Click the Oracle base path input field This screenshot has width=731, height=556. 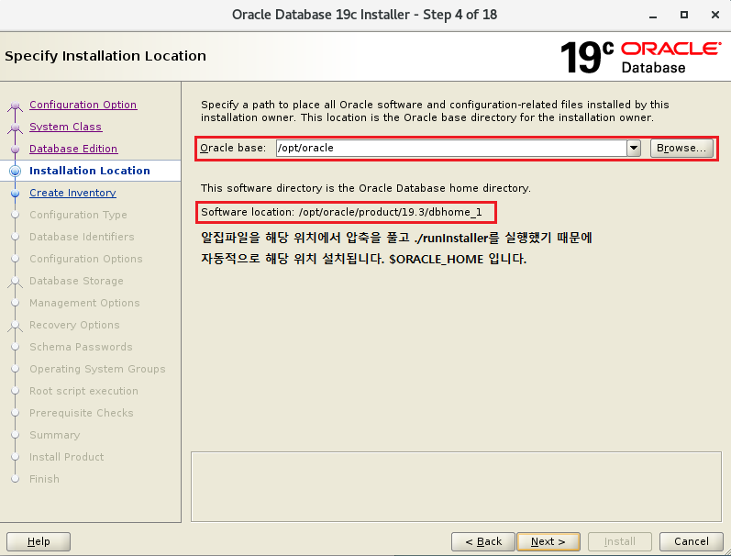coord(451,148)
